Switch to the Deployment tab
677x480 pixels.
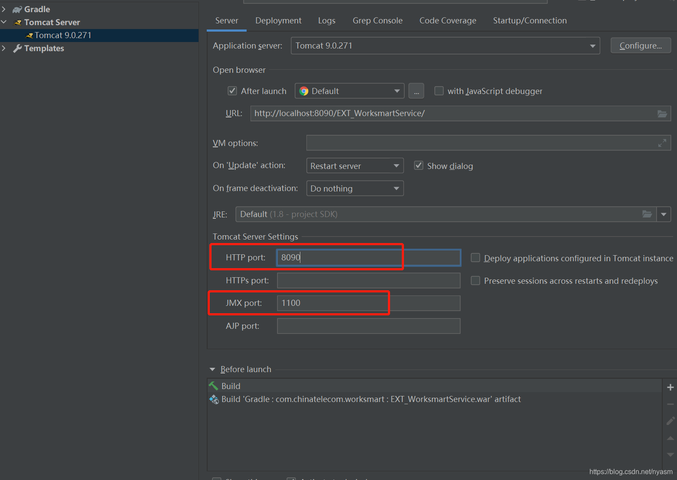pos(278,20)
